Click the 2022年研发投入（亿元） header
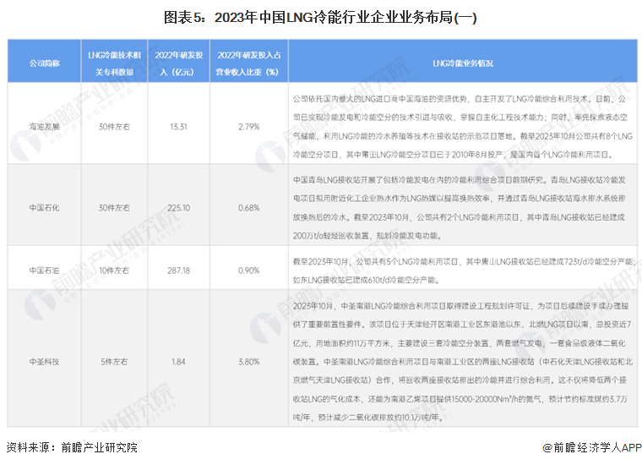 178,63
